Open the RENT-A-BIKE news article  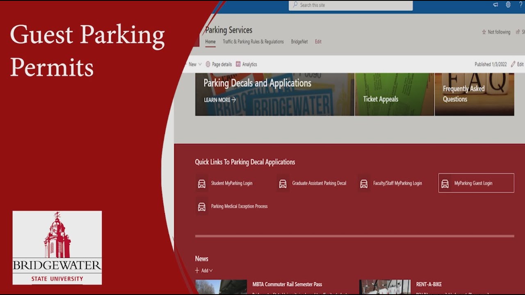pos(429,284)
